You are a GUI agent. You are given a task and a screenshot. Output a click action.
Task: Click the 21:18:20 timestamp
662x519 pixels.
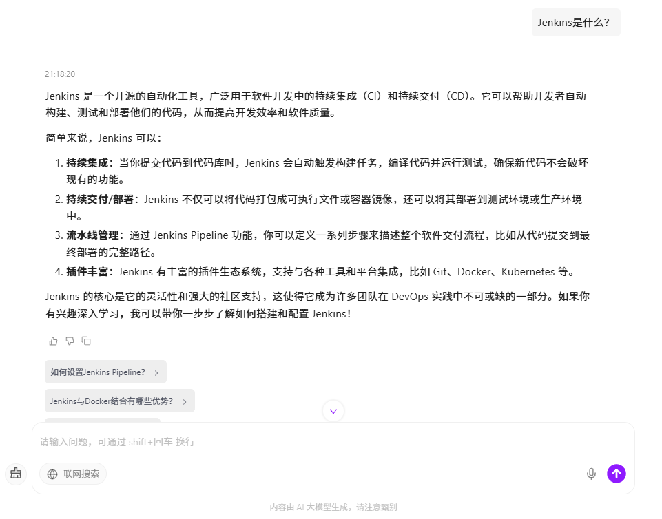[60, 74]
